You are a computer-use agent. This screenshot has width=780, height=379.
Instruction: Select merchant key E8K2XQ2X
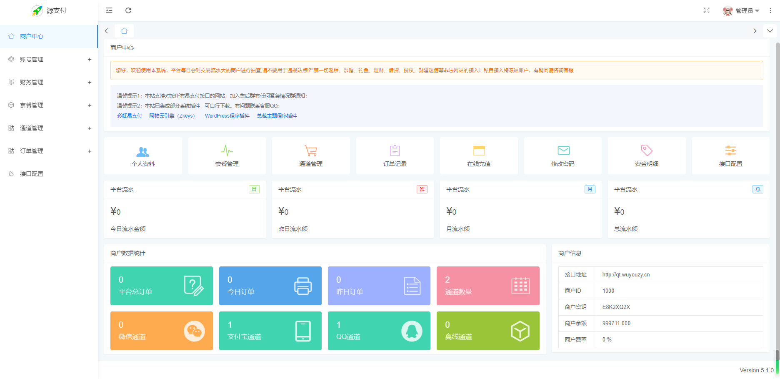pyautogui.click(x=616, y=307)
